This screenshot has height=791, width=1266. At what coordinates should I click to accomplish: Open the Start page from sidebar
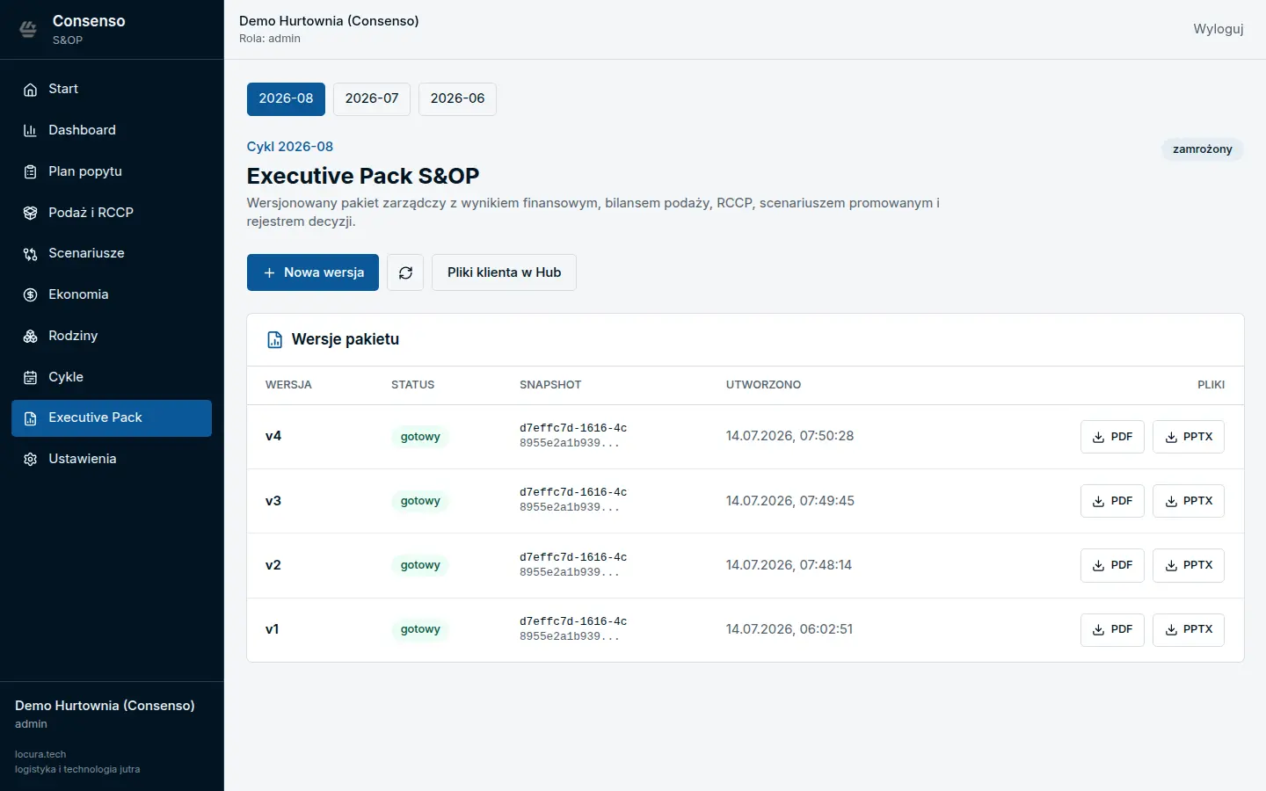click(x=112, y=89)
